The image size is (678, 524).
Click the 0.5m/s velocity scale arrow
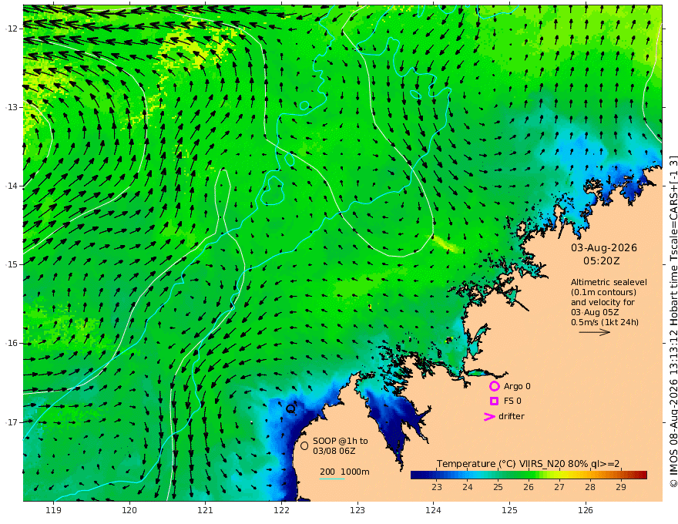point(594,332)
